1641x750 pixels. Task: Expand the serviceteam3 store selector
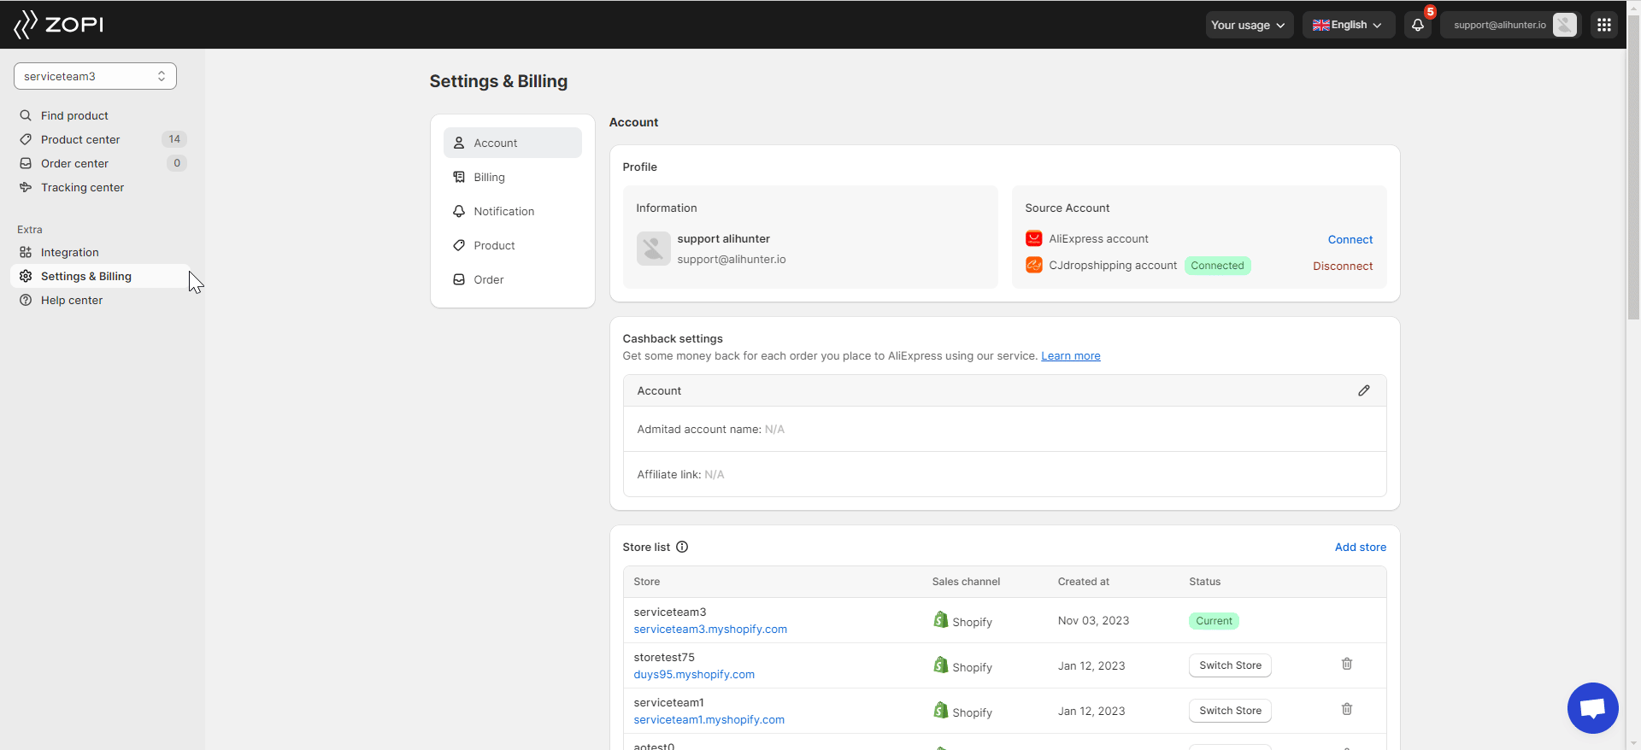click(95, 76)
